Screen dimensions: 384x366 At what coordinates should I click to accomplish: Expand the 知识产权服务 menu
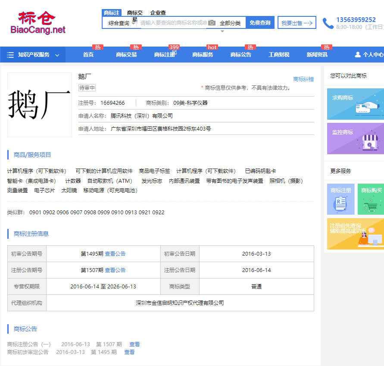click(x=33, y=54)
